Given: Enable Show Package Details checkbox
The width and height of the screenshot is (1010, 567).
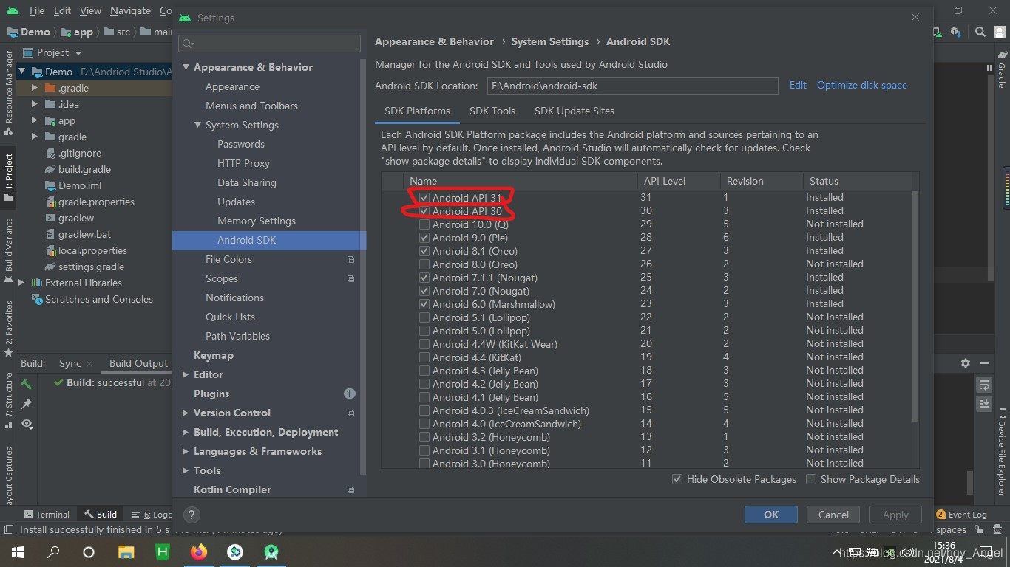Looking at the screenshot, I should tap(811, 479).
